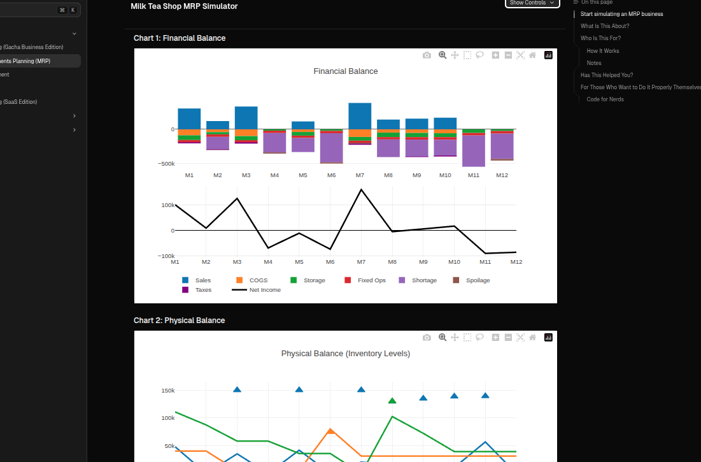The height and width of the screenshot is (462, 701).
Task: Open the Show Controls dropdown
Action: [x=532, y=3]
